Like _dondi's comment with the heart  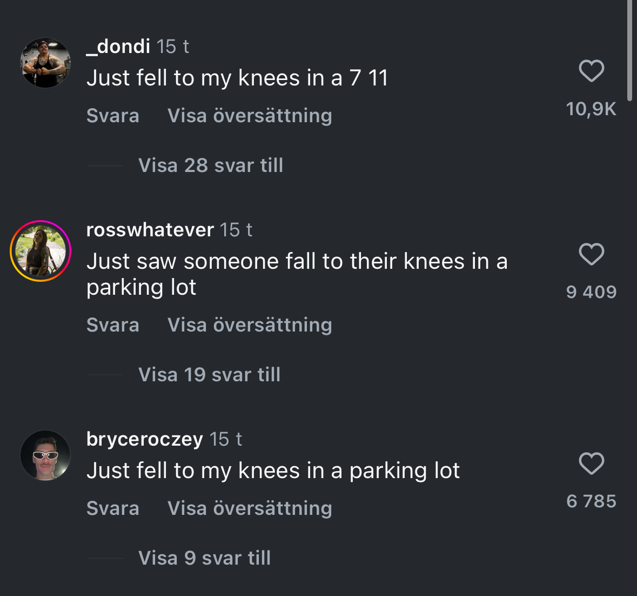tap(591, 71)
